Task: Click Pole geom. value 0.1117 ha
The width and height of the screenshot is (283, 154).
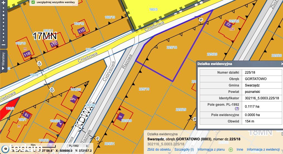Action: tap(252, 107)
